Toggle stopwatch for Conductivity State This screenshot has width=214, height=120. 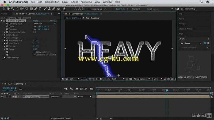7,32
